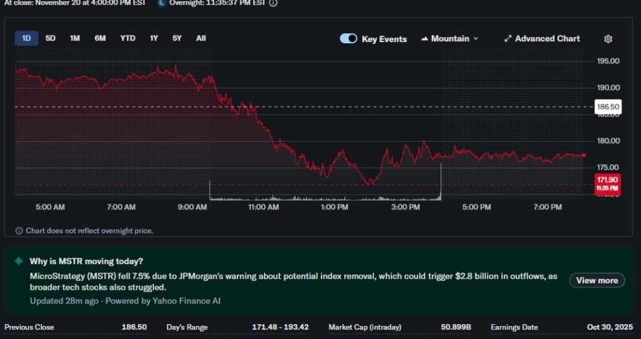641x339 pixels.
Task: Switch chart to YTD range
Action: [127, 38]
